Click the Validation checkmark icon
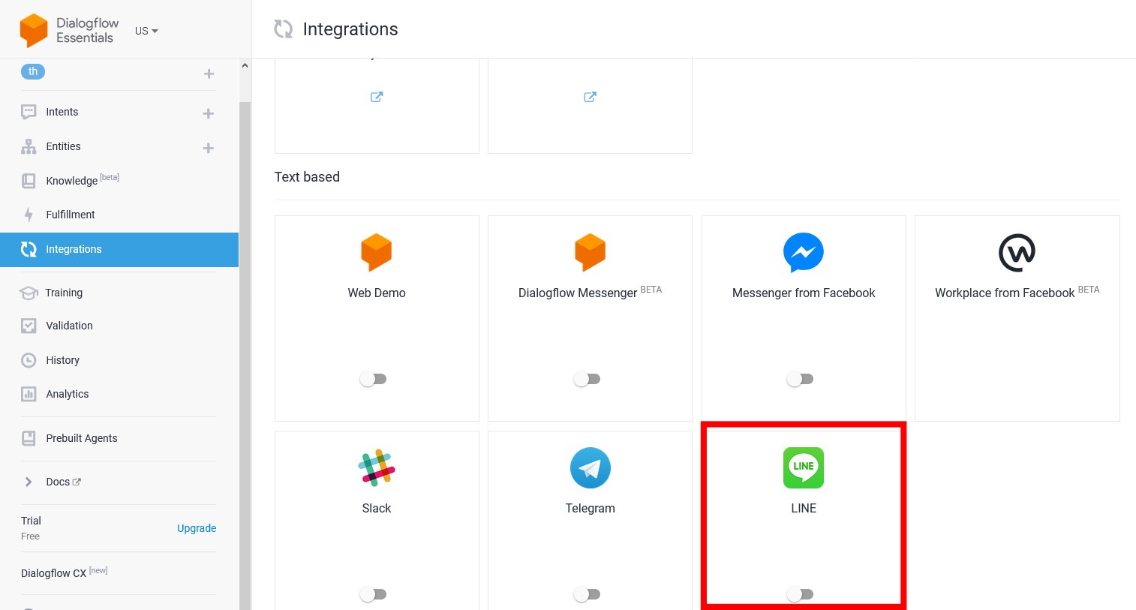Screen dimensions: 1136x610 click(29, 326)
